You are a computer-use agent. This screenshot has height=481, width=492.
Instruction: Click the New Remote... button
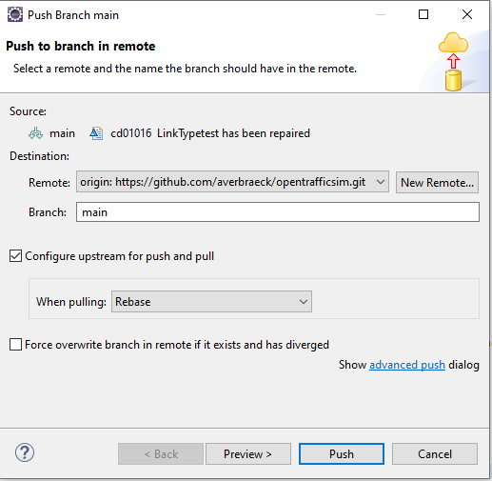tap(437, 183)
